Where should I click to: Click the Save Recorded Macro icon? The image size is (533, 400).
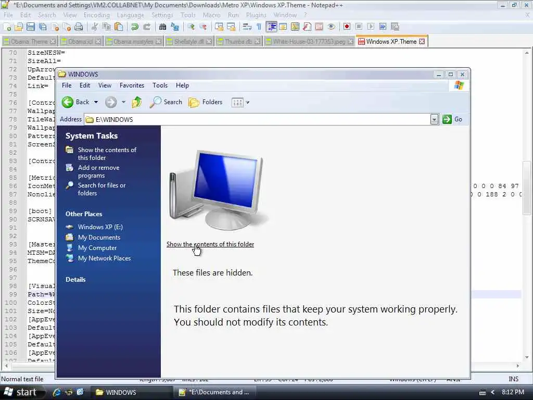[x=395, y=27]
